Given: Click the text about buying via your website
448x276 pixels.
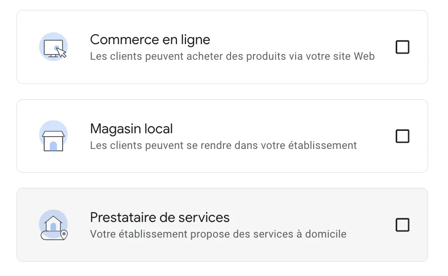Looking at the screenshot, I should tap(232, 56).
